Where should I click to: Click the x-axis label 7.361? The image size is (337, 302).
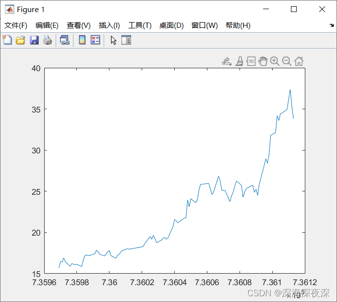[x=272, y=282]
